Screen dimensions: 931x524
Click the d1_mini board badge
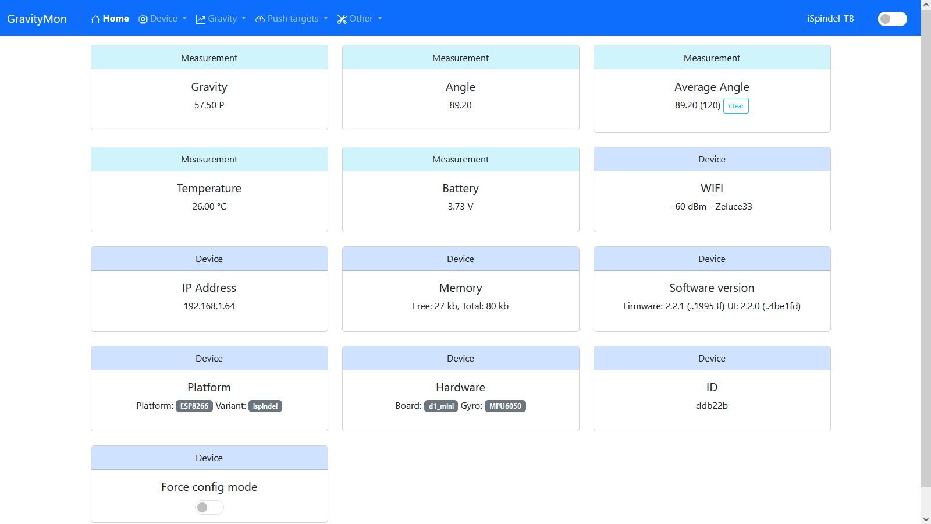click(x=441, y=406)
